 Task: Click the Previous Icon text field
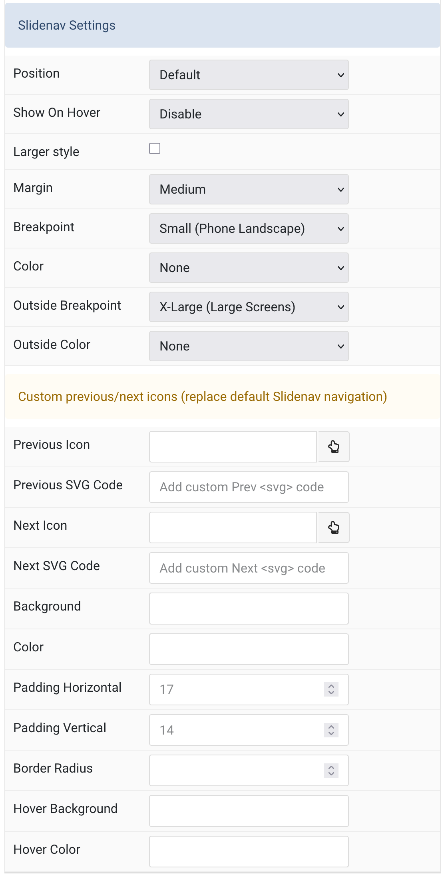233,447
